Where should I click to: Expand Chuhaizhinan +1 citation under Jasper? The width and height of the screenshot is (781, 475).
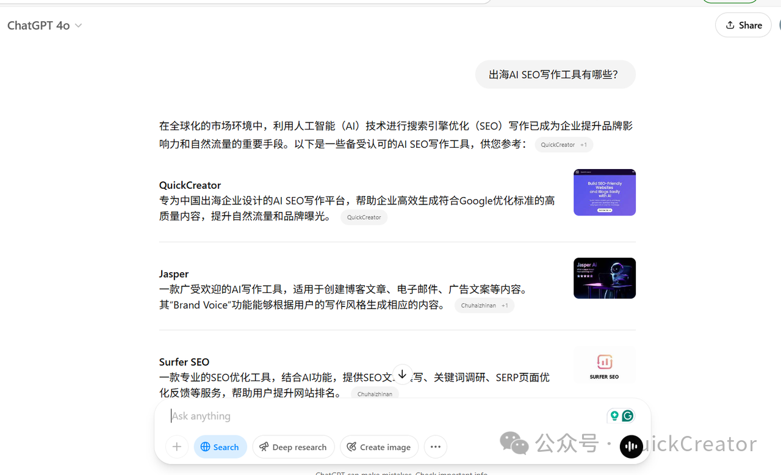[x=484, y=305]
